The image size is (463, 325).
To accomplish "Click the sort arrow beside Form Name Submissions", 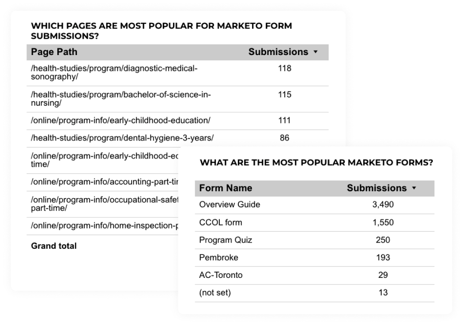I will [x=414, y=188].
